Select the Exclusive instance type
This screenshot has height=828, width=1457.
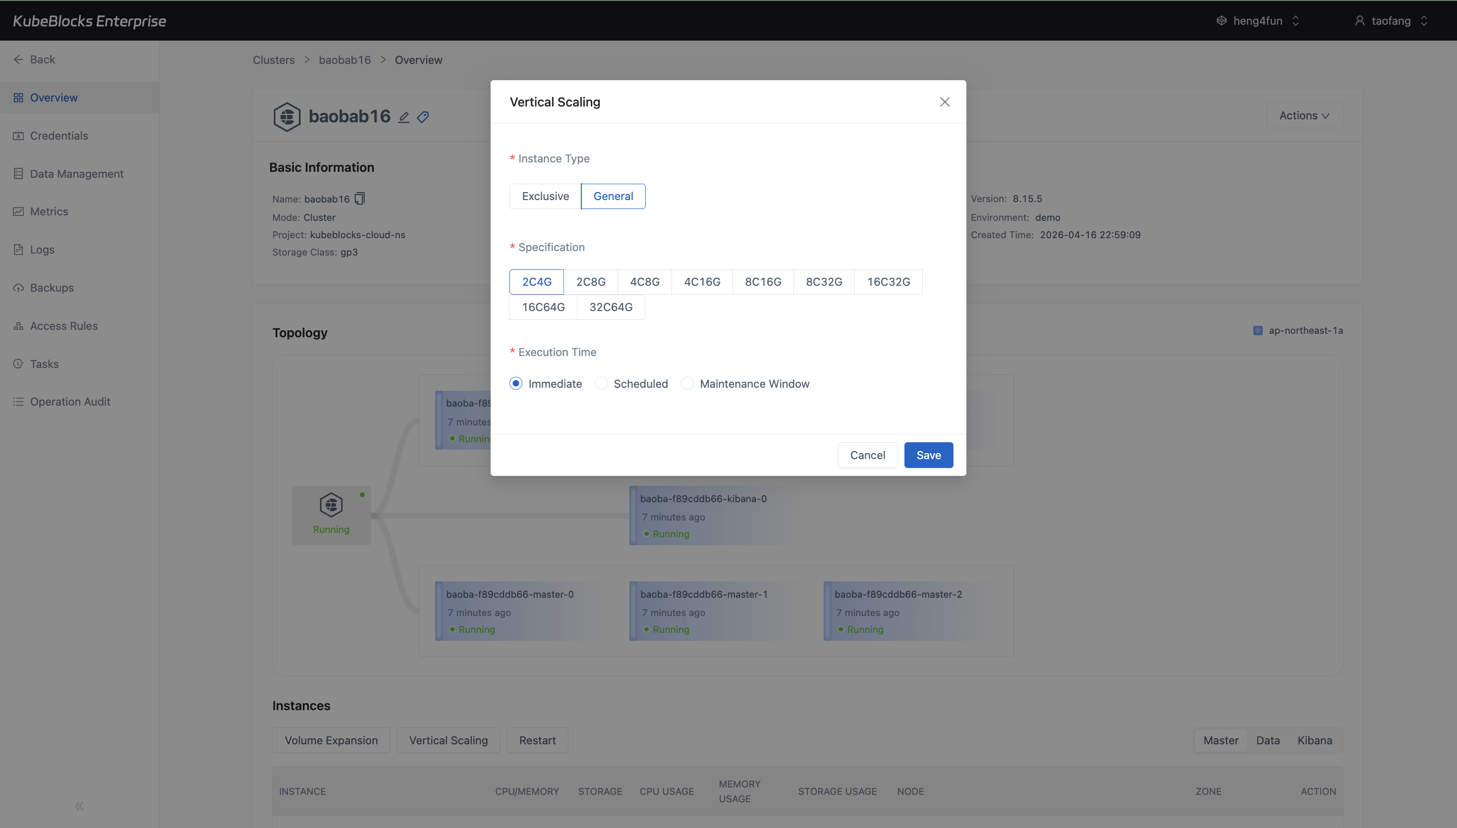[x=545, y=196]
